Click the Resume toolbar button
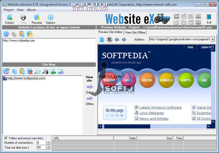This screenshot has width=219, height=153. coord(37,19)
